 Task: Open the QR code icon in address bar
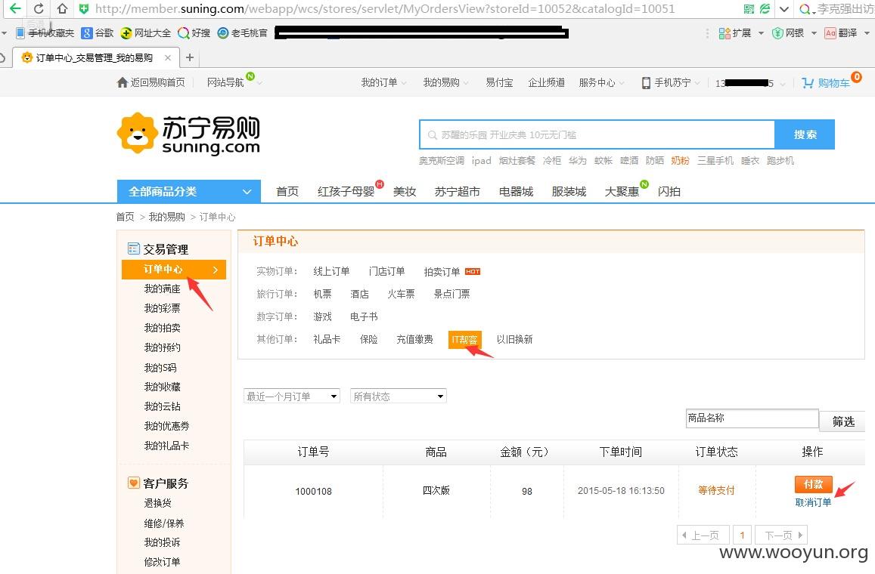point(749,9)
